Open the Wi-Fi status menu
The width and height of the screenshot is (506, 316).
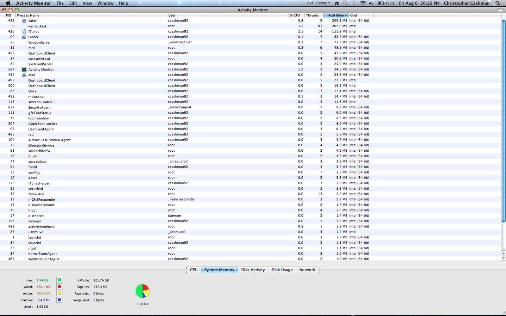(x=363, y=3)
